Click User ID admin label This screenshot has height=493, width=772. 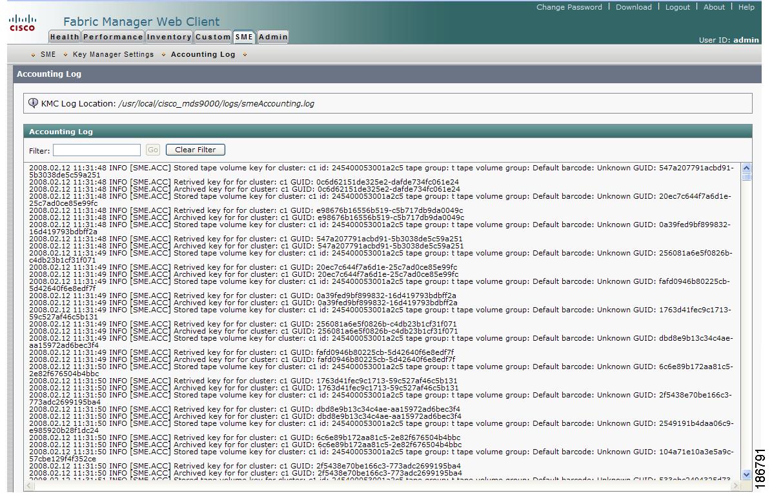[x=729, y=40]
